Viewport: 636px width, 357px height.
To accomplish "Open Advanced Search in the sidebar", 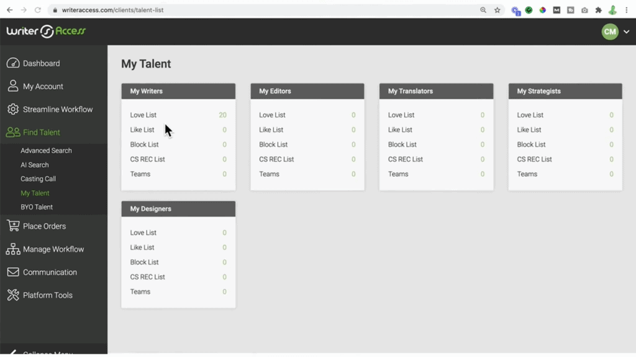I will click(46, 151).
